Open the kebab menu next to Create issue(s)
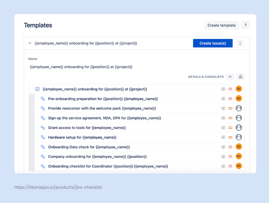This screenshot has width=269, height=203. pyautogui.click(x=240, y=43)
